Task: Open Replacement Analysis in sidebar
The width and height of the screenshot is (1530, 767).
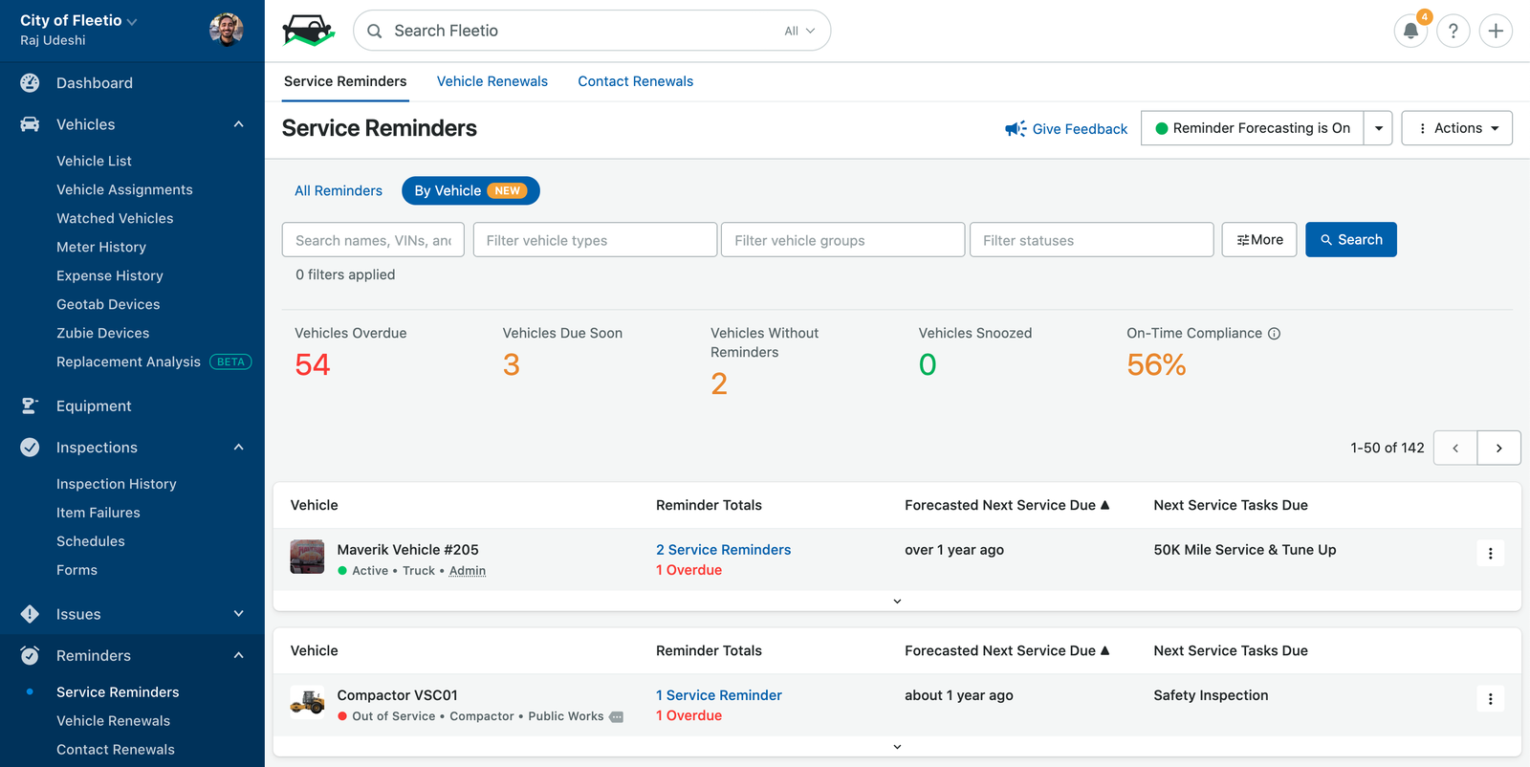Action: 128,362
